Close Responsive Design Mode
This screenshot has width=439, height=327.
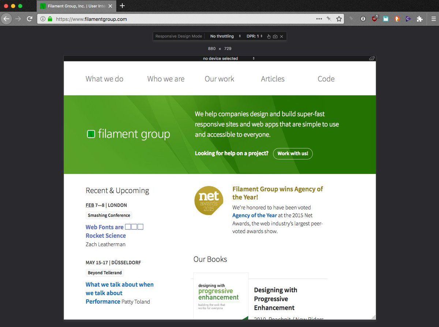[x=281, y=37]
